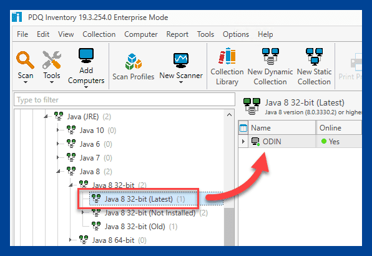Open the Add Computers dropdown arrow
Viewport: 372px width, 256px height.
click(x=86, y=87)
